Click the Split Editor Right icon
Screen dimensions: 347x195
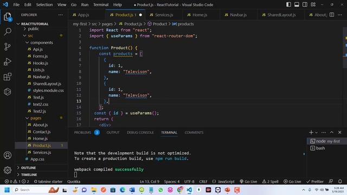pyautogui.click(x=332, y=15)
